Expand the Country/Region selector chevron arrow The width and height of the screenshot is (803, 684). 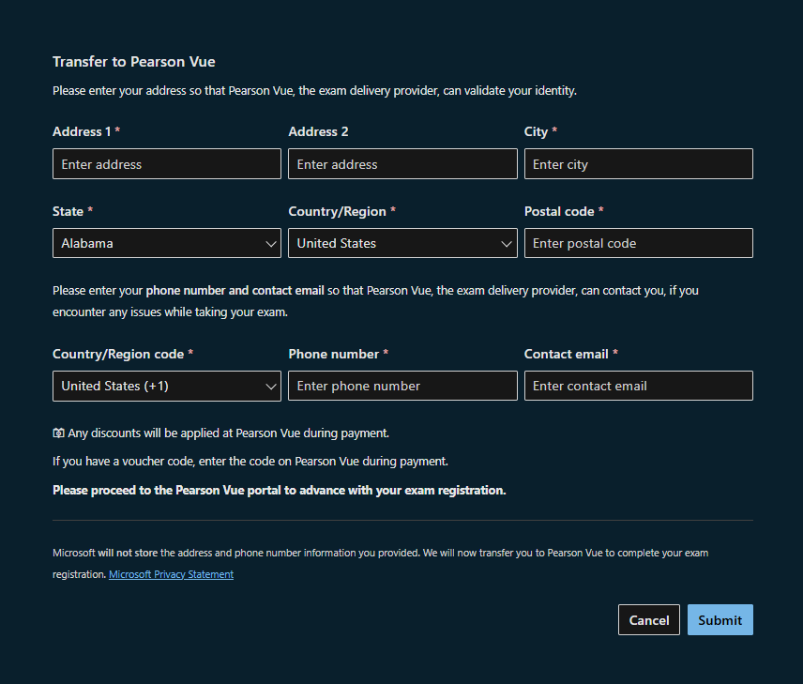(507, 243)
